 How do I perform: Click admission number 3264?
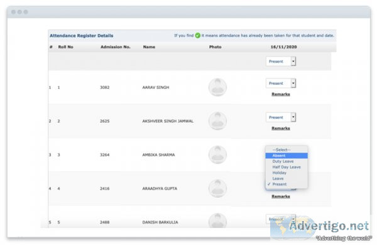[104, 155]
